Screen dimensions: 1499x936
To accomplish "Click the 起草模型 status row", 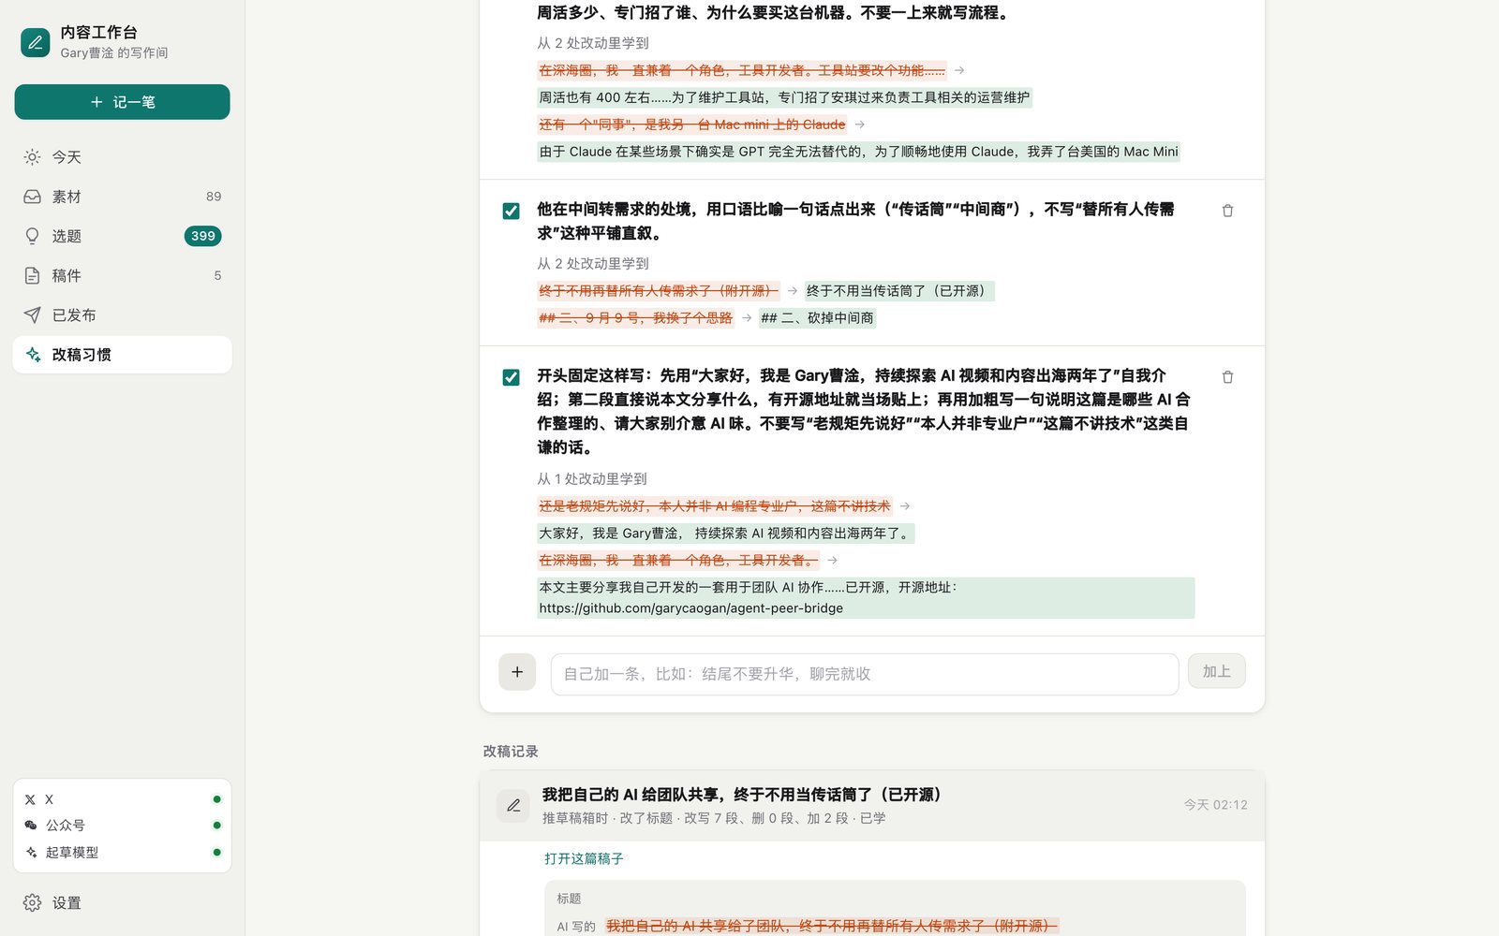I will [122, 853].
